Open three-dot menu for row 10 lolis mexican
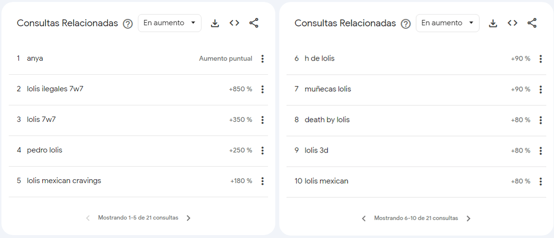554x238 pixels. click(540, 182)
